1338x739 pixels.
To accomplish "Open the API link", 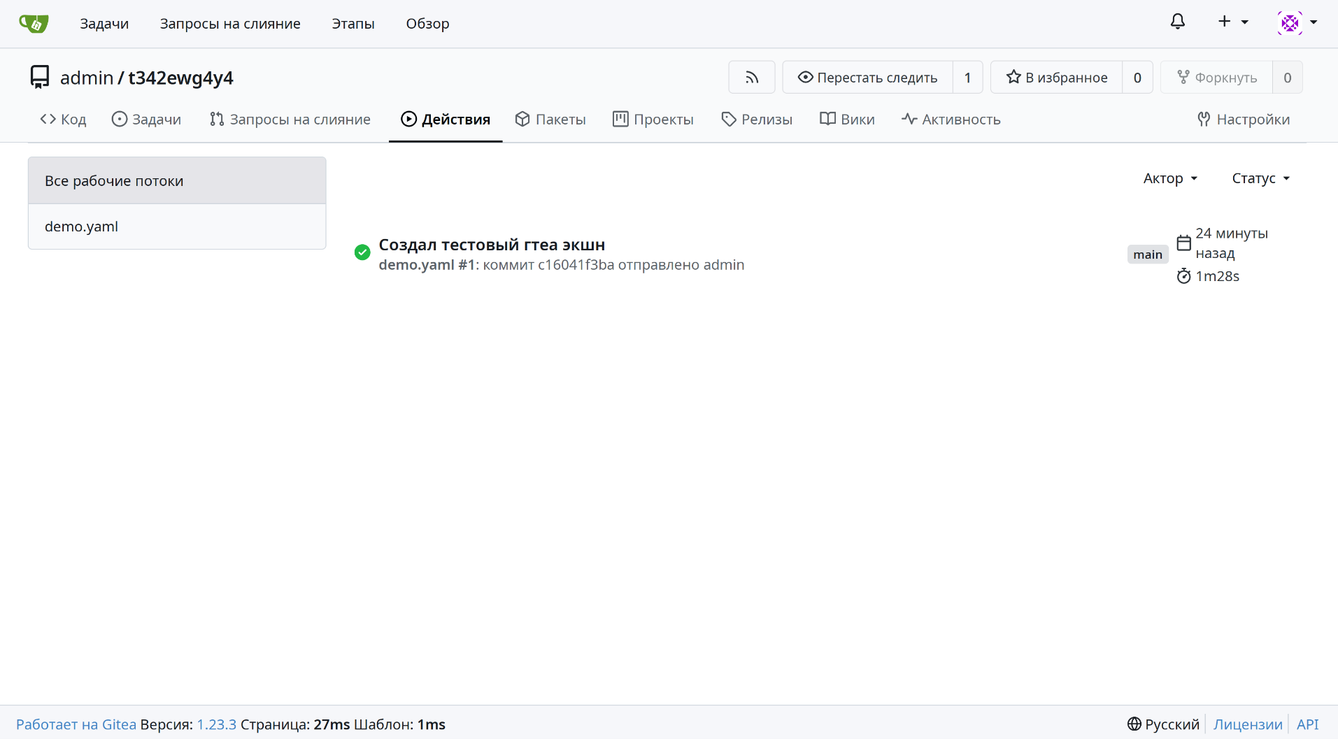I will [x=1307, y=724].
